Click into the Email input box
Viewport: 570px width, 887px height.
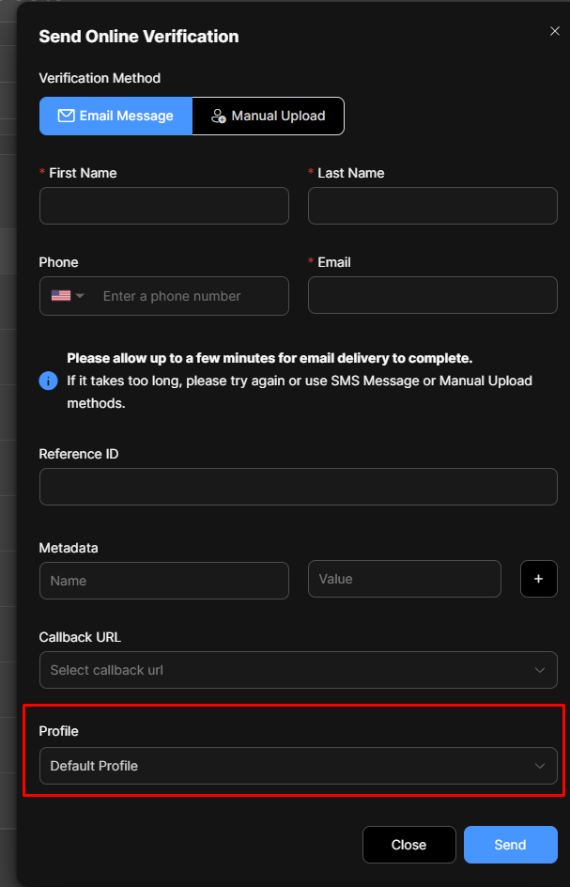433,295
